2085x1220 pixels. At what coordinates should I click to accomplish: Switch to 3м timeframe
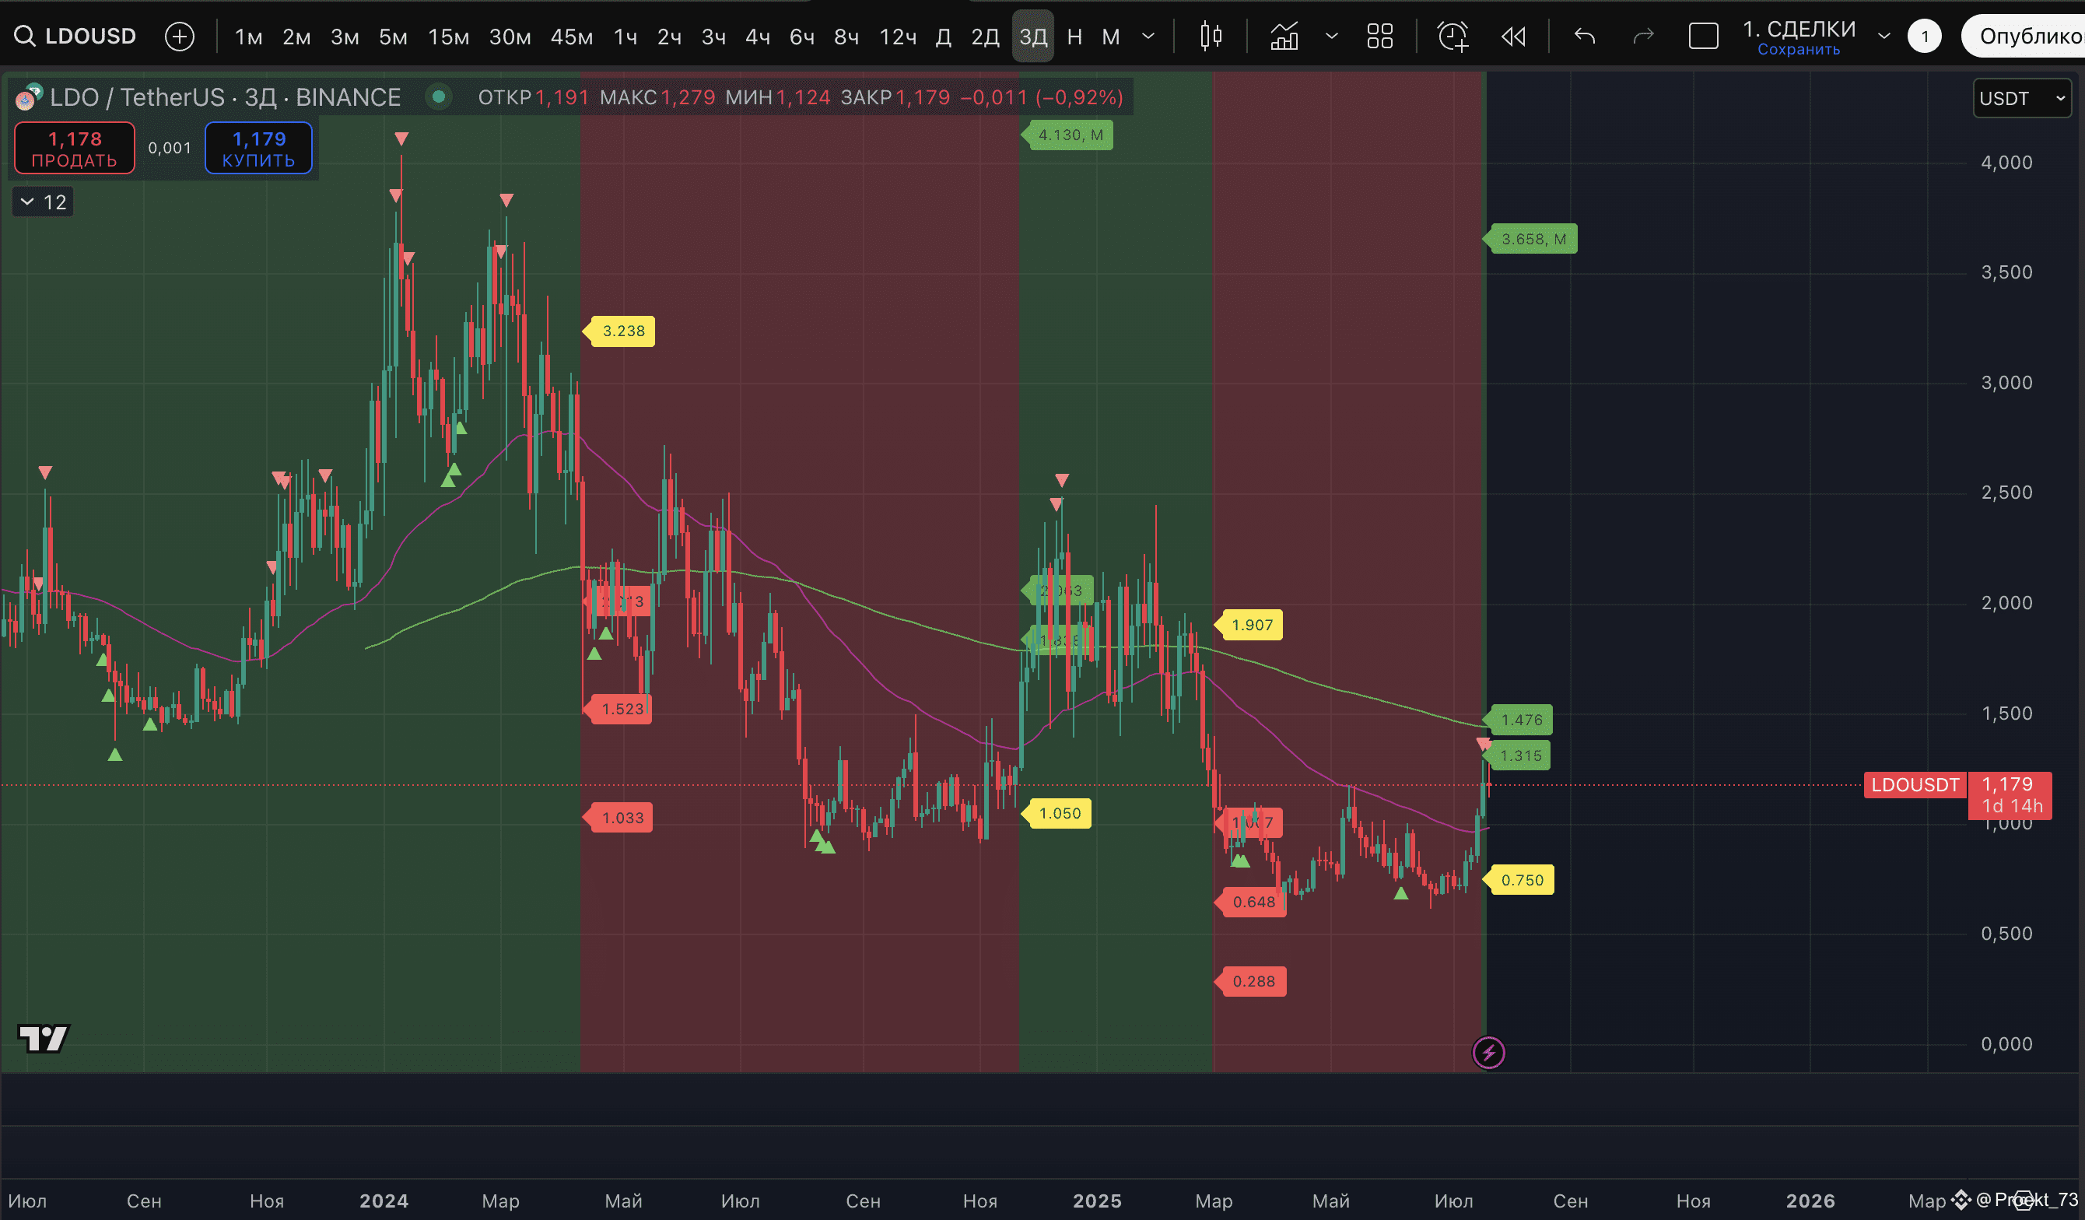click(344, 37)
